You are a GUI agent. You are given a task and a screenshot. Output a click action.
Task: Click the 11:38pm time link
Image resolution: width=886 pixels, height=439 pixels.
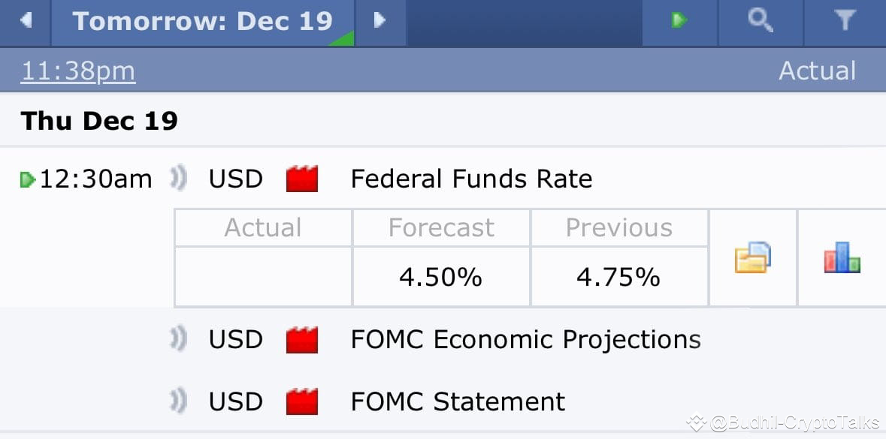coord(78,71)
